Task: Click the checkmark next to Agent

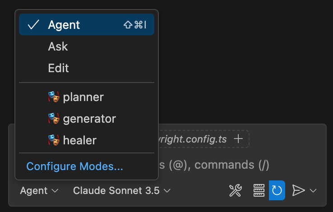Action: (x=33, y=25)
